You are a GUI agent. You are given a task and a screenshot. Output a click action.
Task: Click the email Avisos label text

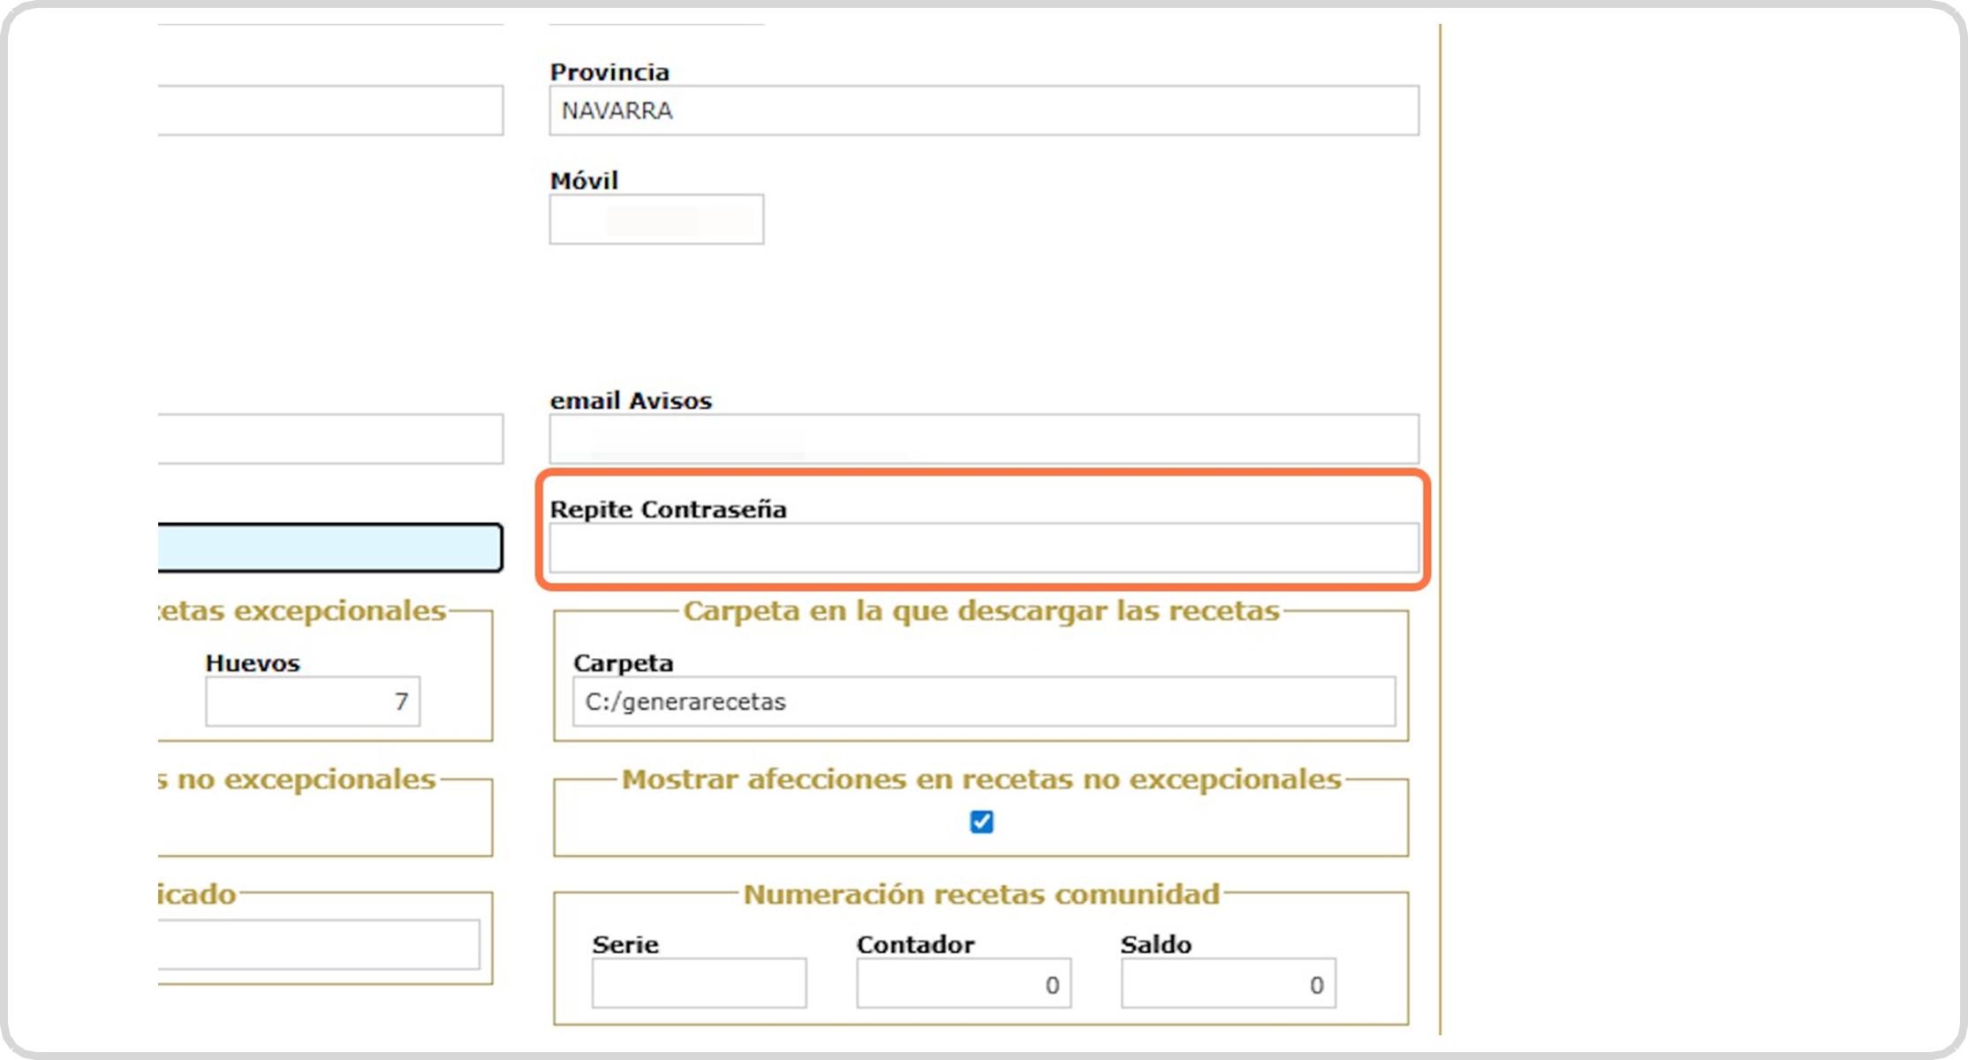tap(631, 401)
